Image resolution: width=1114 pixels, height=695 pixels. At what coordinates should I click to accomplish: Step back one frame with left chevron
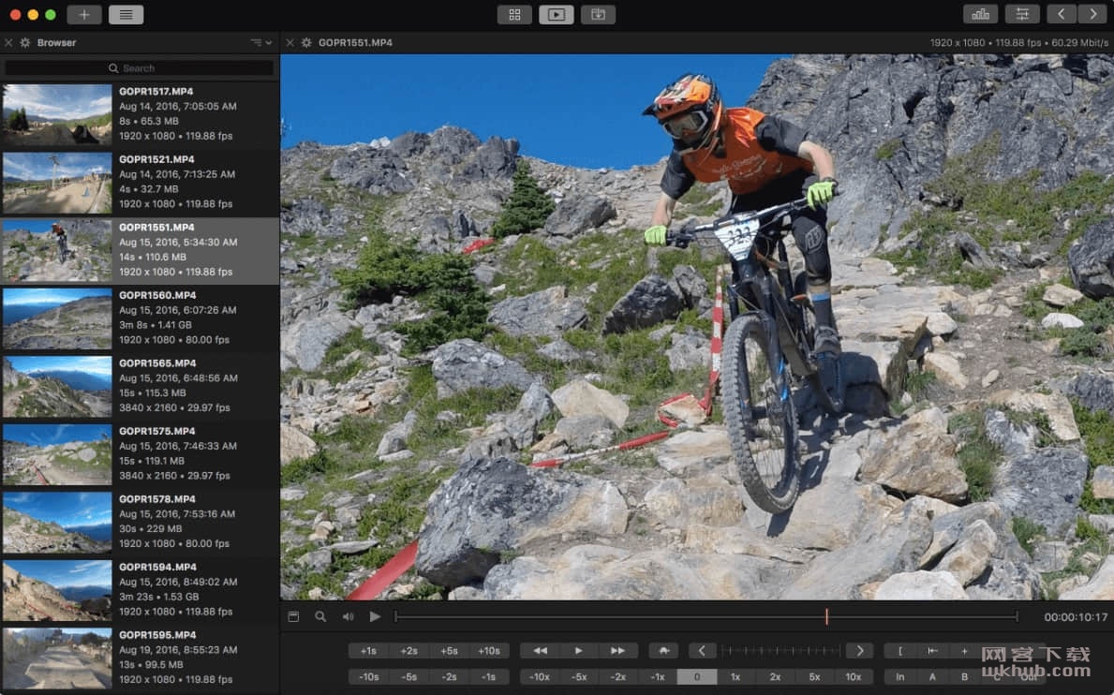[x=702, y=650]
